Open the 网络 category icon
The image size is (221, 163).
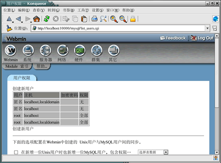(x=63, y=50)
